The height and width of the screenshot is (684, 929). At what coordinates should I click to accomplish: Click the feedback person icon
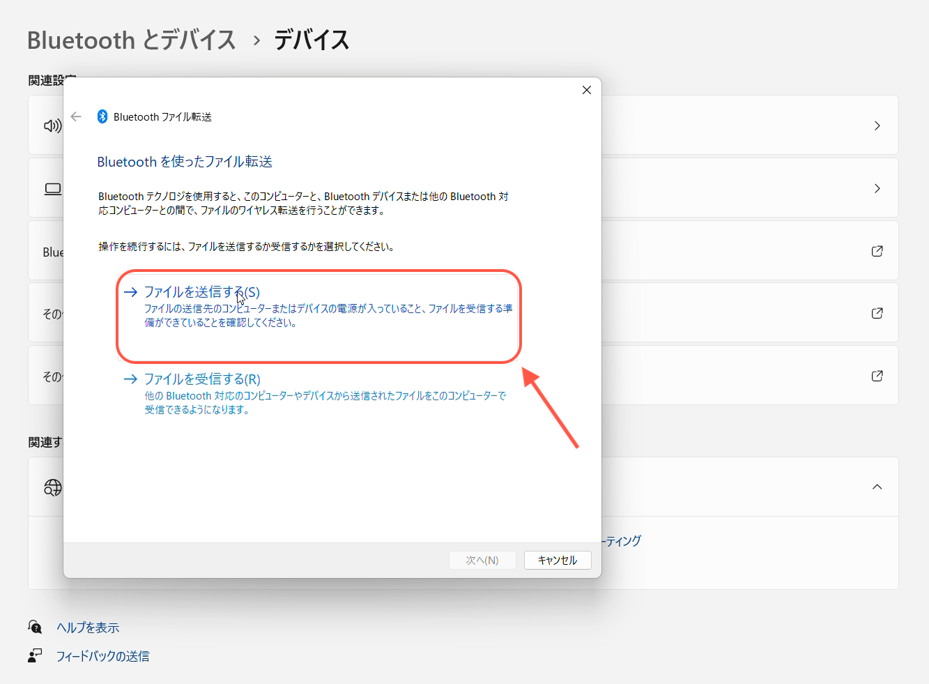(x=35, y=655)
